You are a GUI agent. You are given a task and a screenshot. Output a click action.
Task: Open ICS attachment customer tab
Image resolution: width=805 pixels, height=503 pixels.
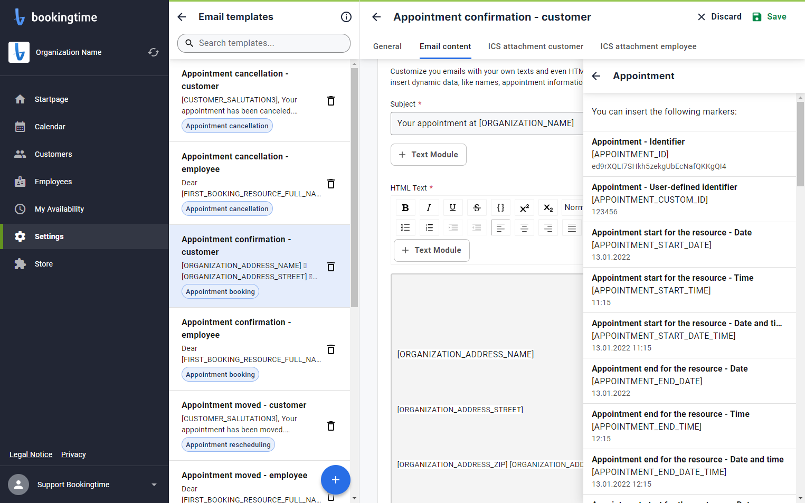coord(536,46)
